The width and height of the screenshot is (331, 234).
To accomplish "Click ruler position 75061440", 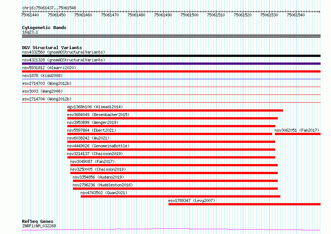I will (30, 15).
